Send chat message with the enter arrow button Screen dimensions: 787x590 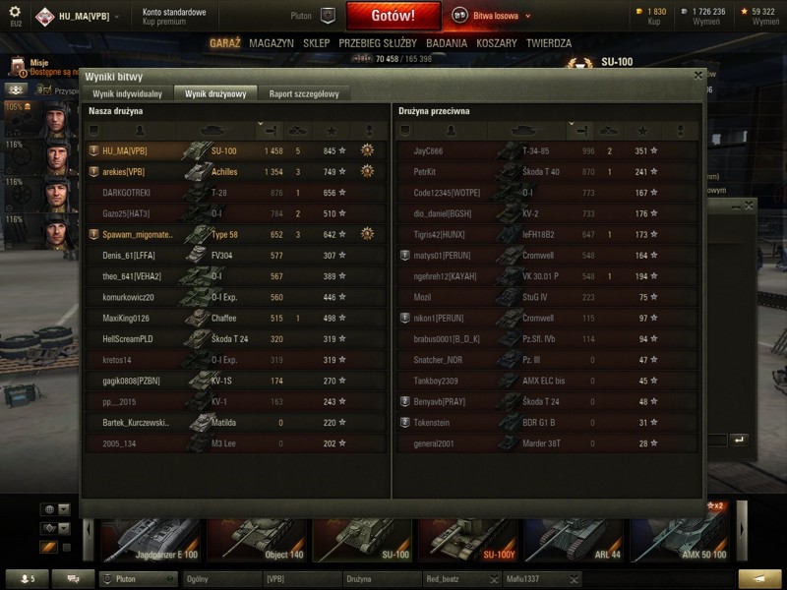pyautogui.click(x=739, y=440)
